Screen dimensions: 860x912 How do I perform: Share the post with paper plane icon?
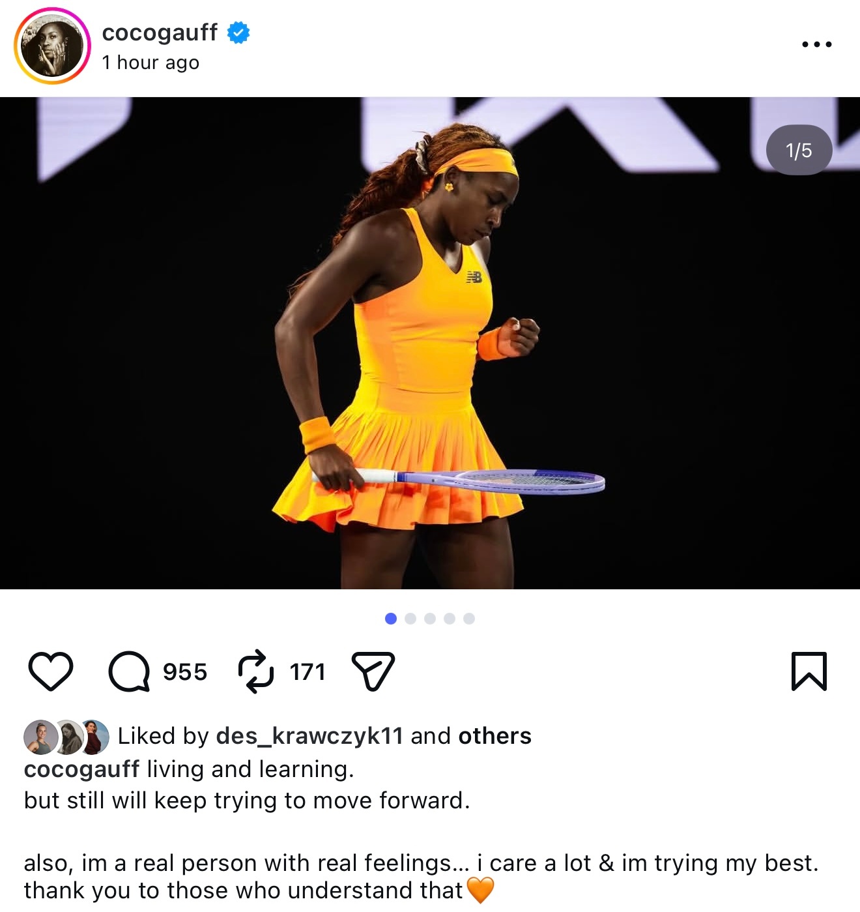click(x=373, y=671)
